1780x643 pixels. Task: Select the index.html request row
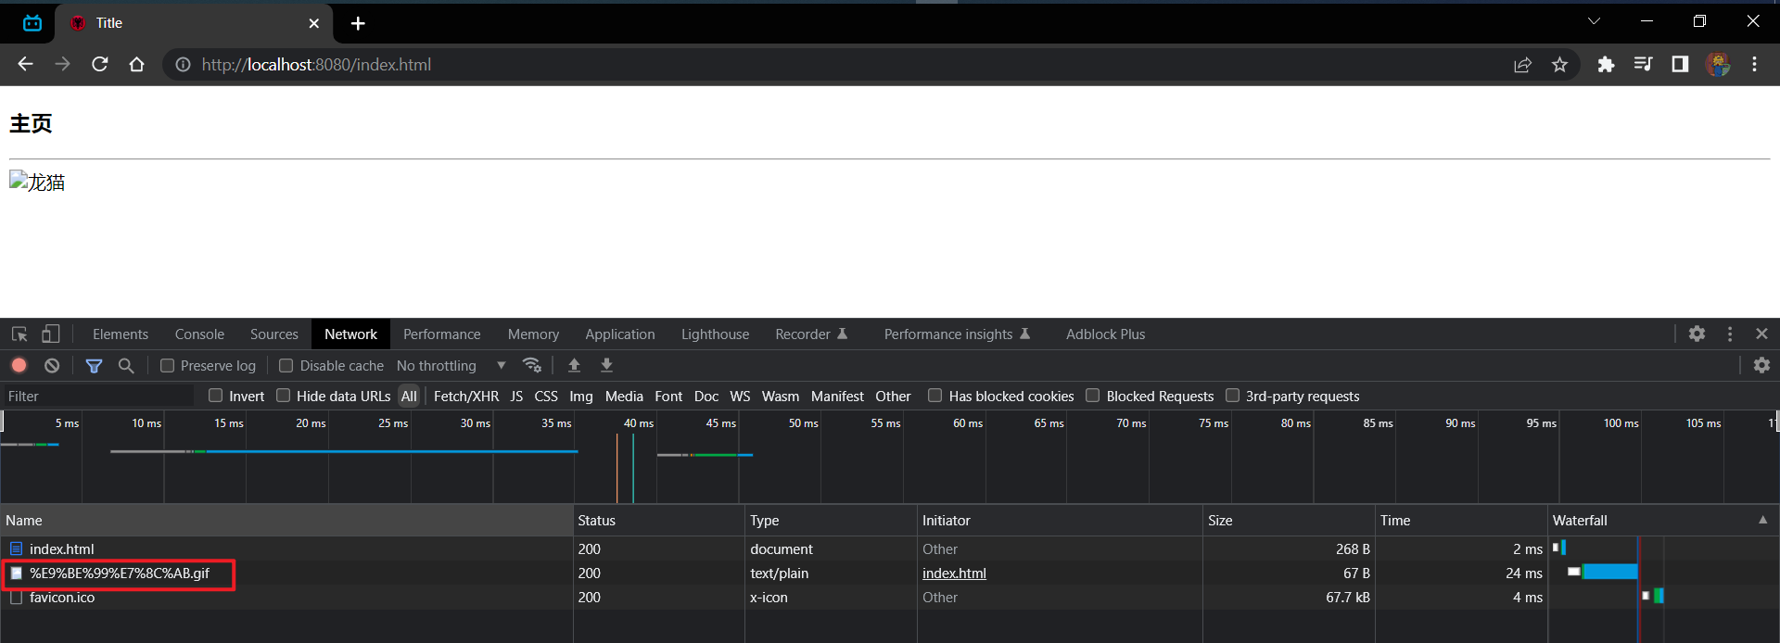click(x=889, y=549)
